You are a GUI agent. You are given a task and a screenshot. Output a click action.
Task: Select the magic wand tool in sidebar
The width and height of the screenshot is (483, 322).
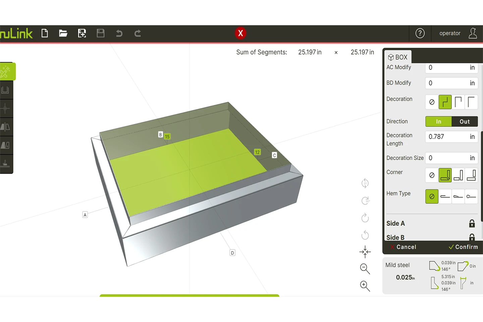6,71
